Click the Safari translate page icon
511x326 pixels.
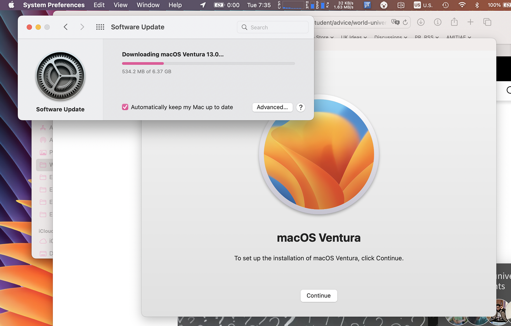(x=395, y=22)
